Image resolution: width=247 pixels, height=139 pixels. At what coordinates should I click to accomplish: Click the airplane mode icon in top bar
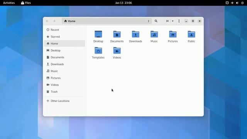click(x=232, y=3)
